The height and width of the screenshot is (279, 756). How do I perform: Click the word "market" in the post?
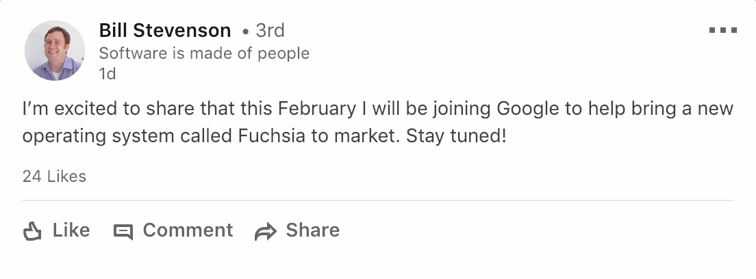point(365,135)
